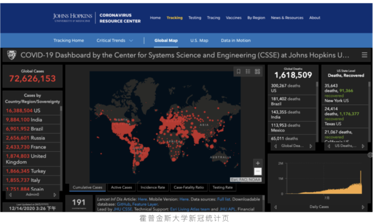
Task: Open the Data in Motion tab
Action: click(x=236, y=40)
